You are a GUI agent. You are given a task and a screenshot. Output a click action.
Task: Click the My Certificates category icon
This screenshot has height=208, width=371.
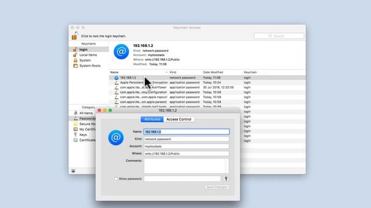pyautogui.click(x=75, y=129)
